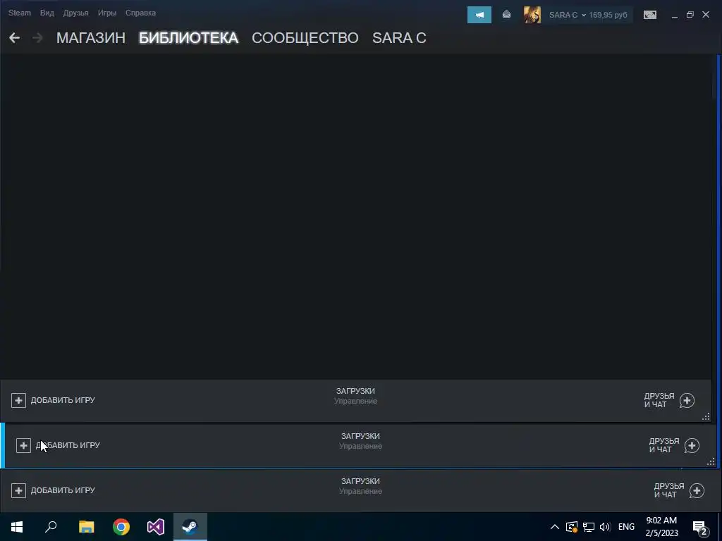
Task: Click the network tray icon
Action: click(x=589, y=527)
